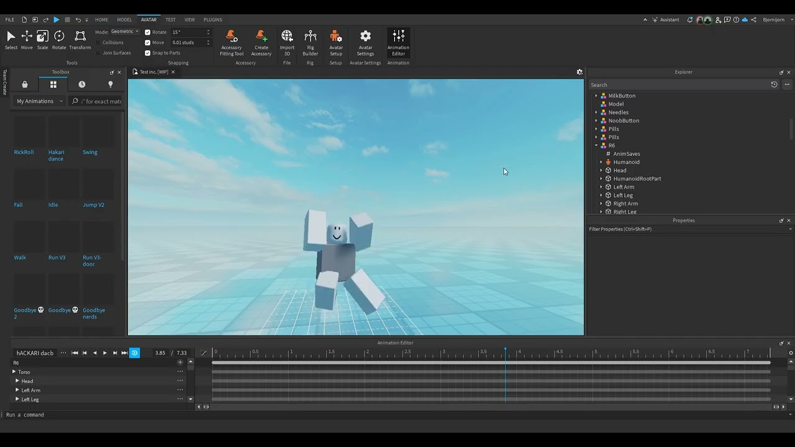The image size is (795, 447).
Task: Open the Toolbox Creations lightbulb tab
Action: coord(111,84)
